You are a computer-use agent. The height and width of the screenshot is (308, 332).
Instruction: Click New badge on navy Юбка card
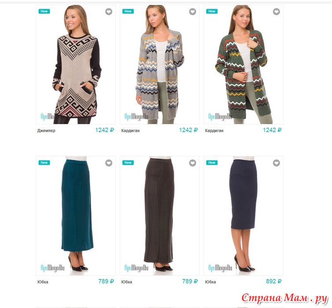(x=212, y=162)
